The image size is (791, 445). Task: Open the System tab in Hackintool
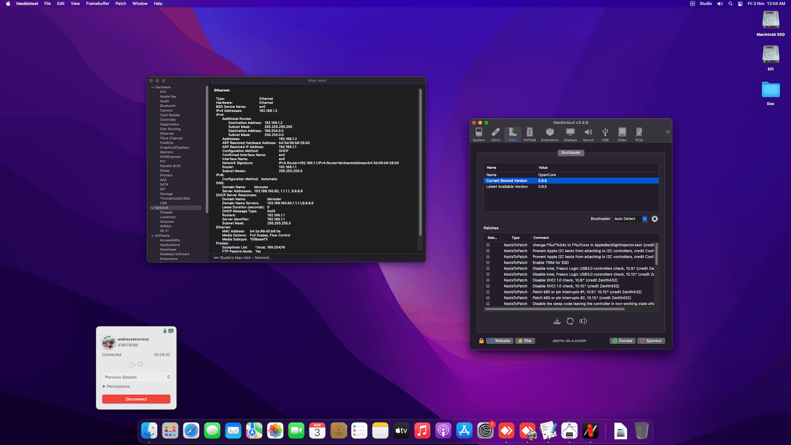(479, 134)
